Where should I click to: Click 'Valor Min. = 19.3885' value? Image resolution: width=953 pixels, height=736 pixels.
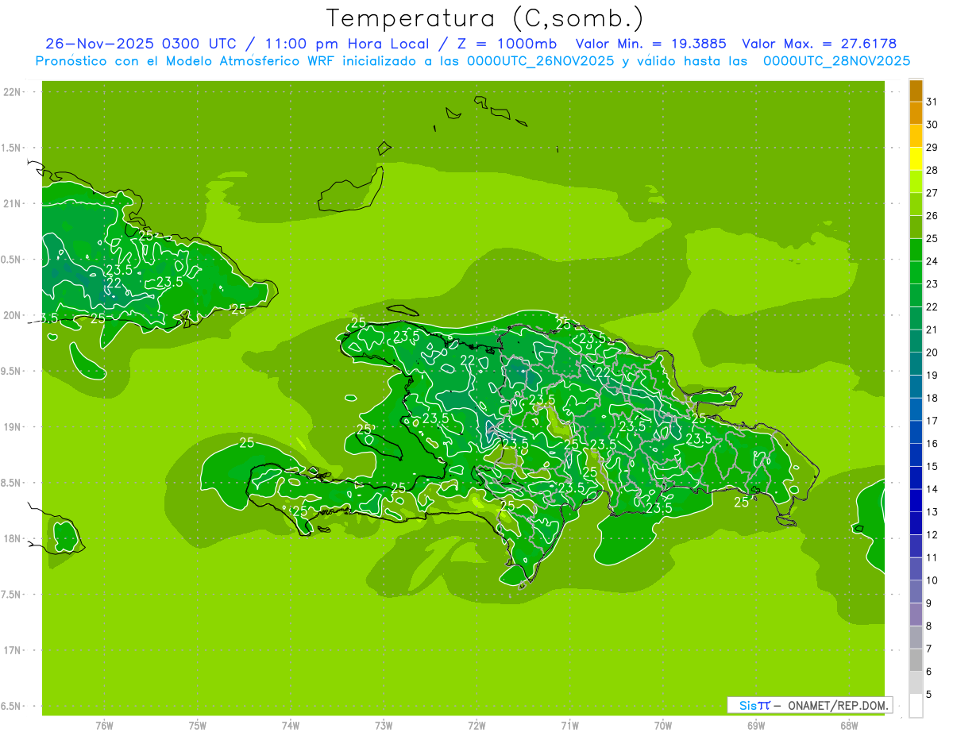pyautogui.click(x=650, y=44)
